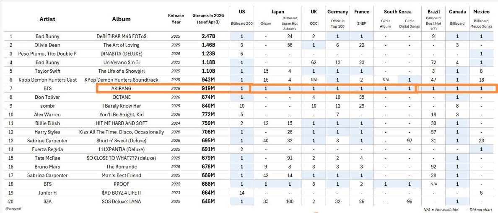Viewport: 498px width, 213px height.
Task: Click the Un Verano Sin Ti album
Action: pyautogui.click(x=121, y=62)
